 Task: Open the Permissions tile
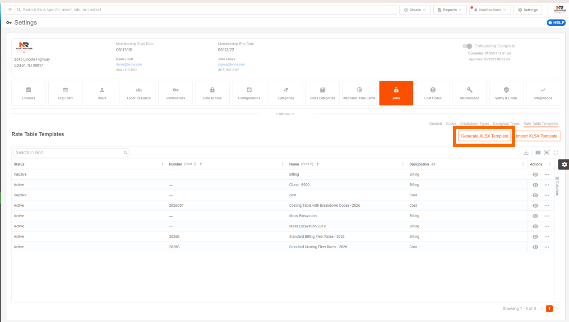pyautogui.click(x=176, y=93)
